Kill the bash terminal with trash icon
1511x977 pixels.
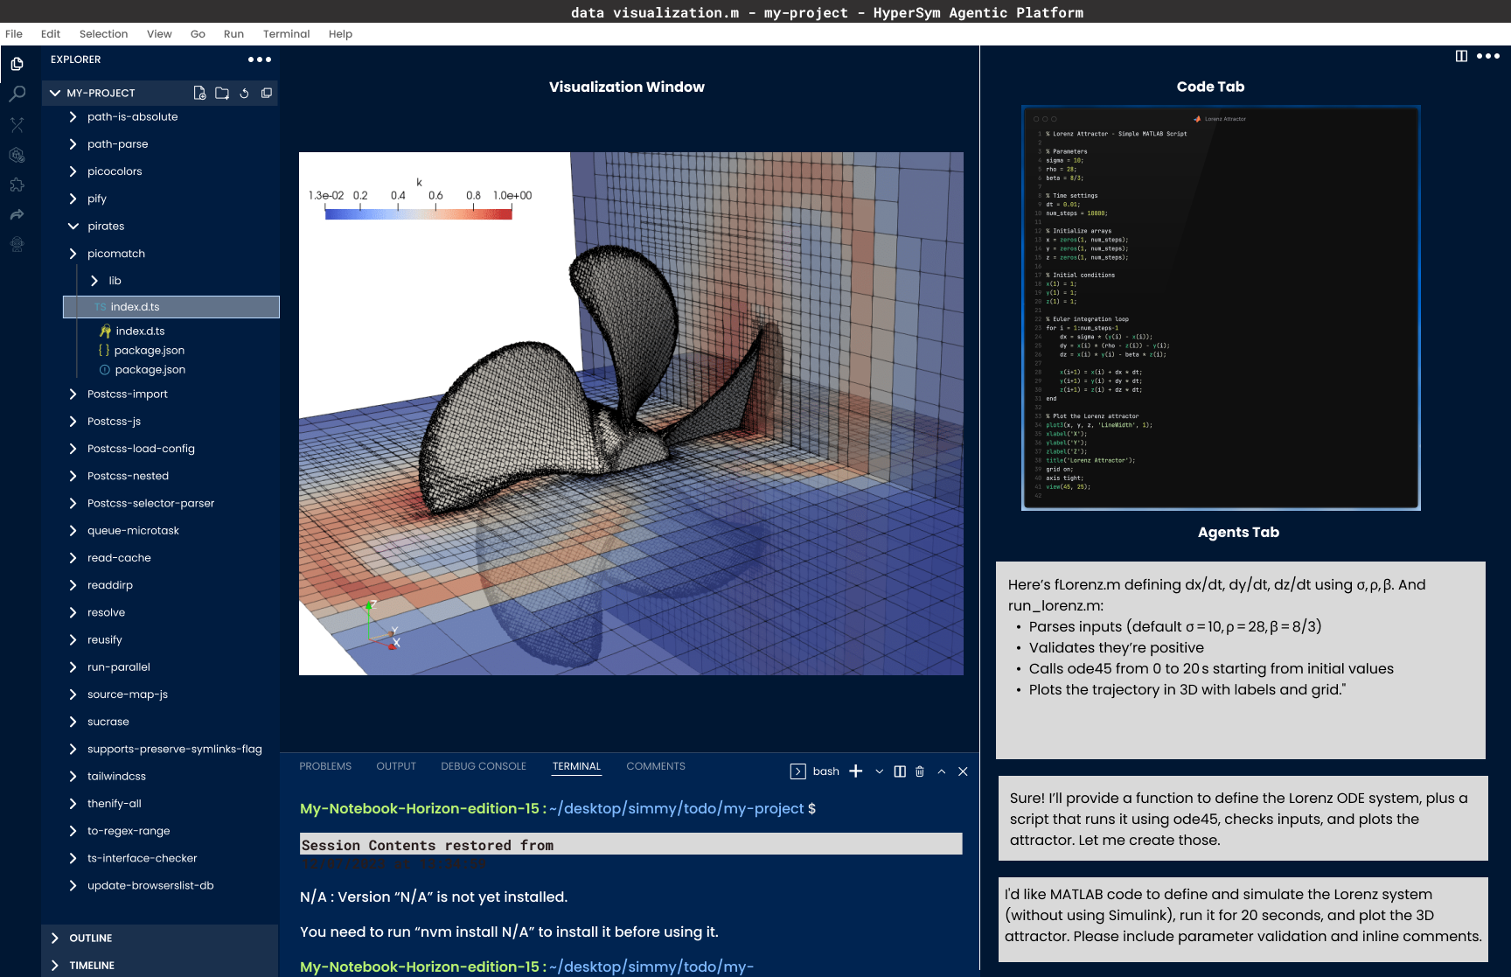920,771
